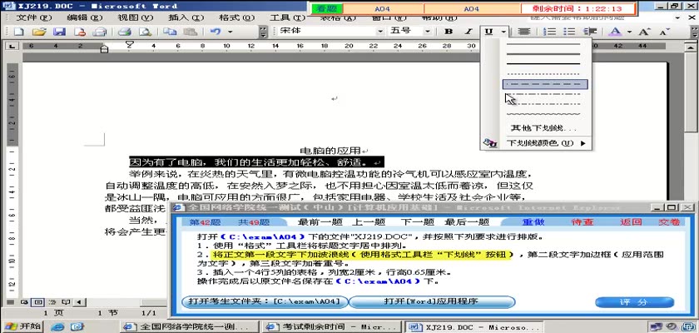Click the Print toolbar icon
Viewport: 699px width, 333px height.
point(124,32)
